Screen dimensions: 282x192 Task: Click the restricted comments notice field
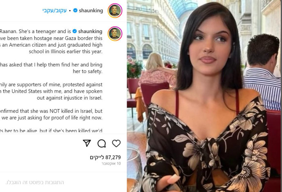point(34,182)
